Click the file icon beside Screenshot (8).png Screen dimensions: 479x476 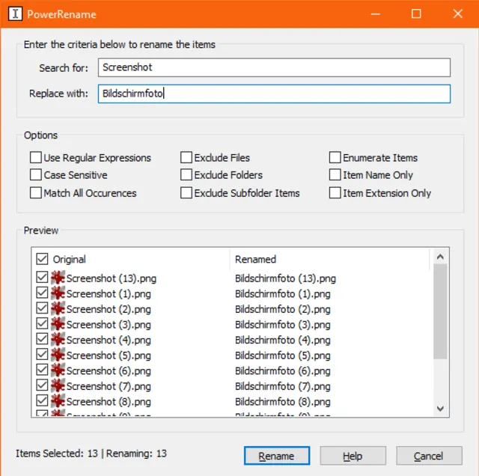coord(58,401)
